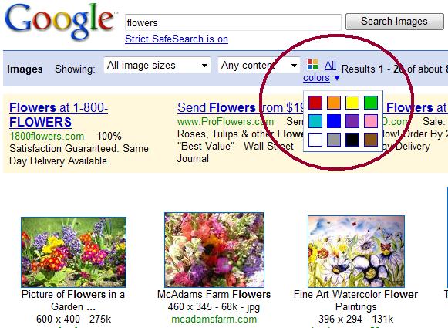Click the mcadamsfarm.com green URL
Screen dimensions: 448x328
[x=214, y=320]
